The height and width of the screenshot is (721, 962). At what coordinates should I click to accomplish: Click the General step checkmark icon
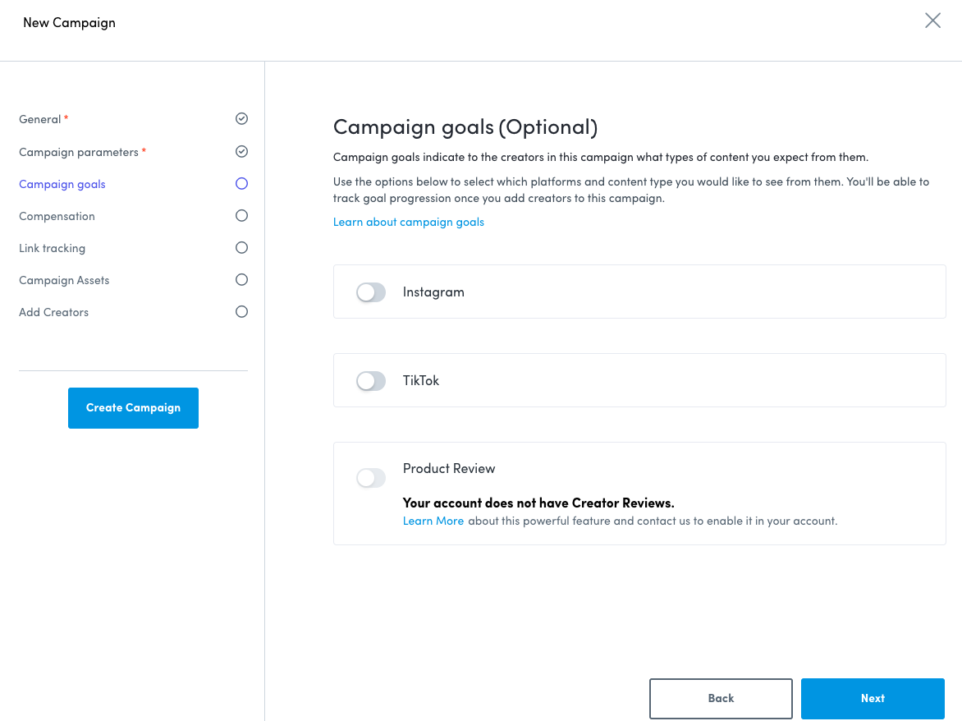tap(241, 119)
